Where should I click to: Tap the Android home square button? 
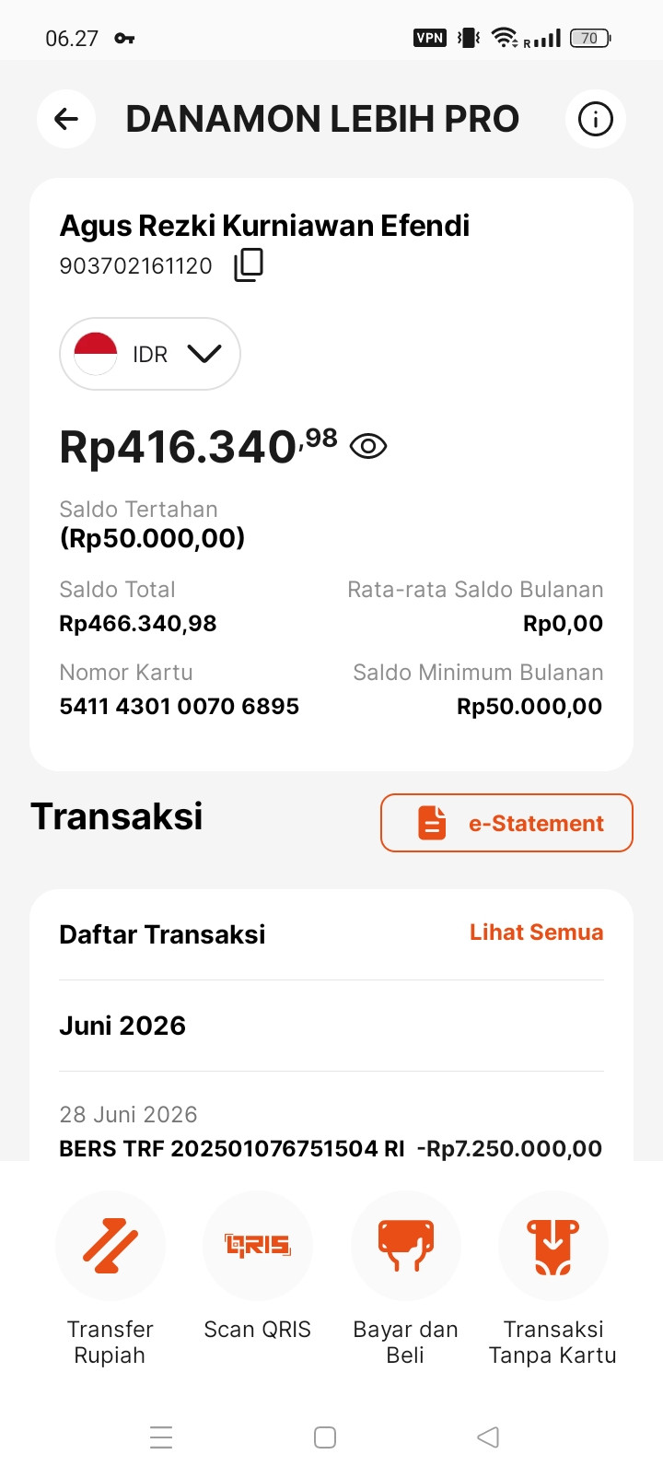325,1437
